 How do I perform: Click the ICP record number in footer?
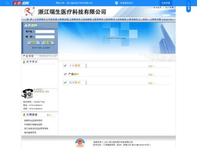[x=141, y=145]
